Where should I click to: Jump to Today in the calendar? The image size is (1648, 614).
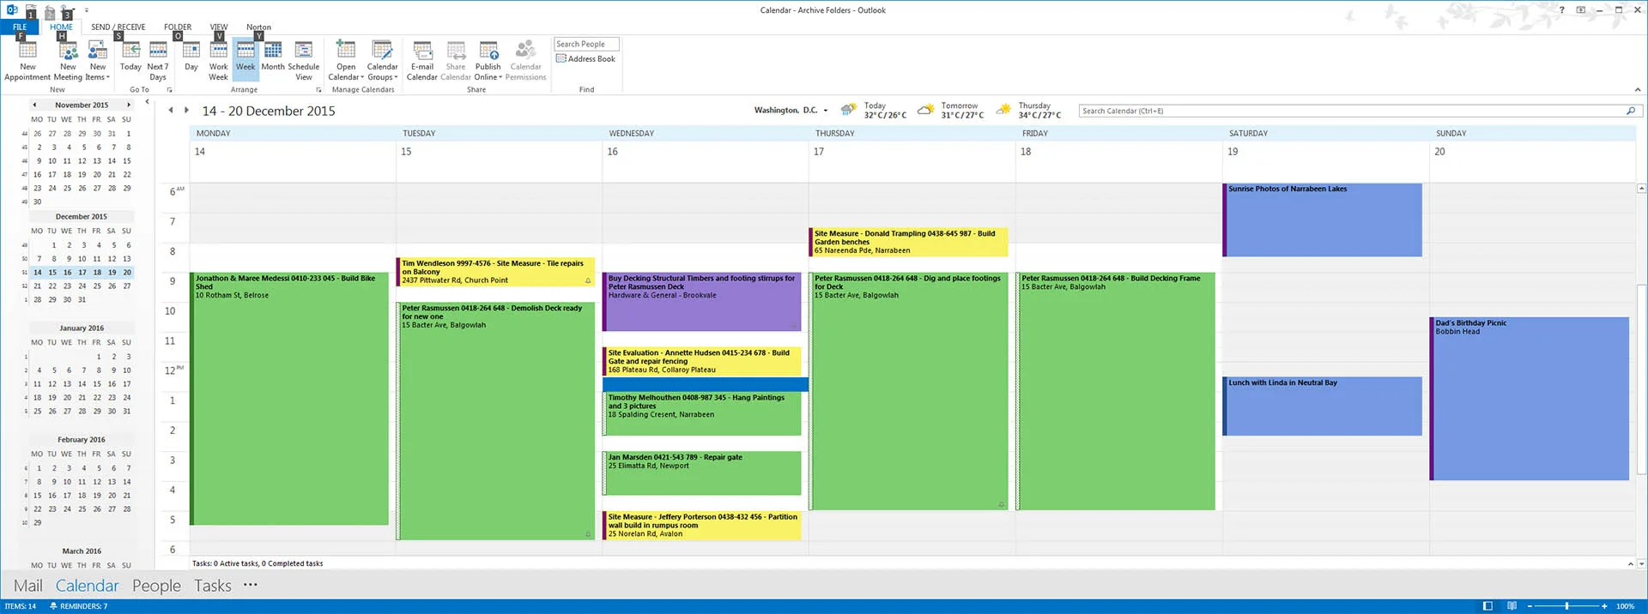(130, 56)
